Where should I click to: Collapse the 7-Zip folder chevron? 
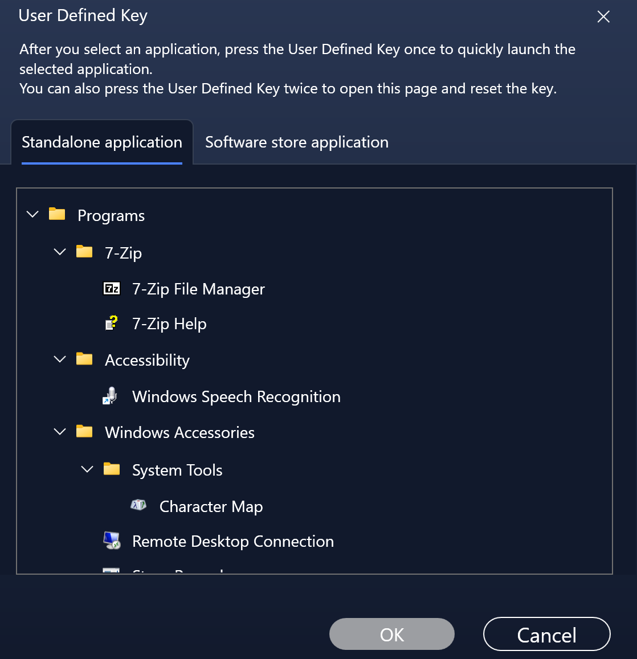pyautogui.click(x=60, y=251)
